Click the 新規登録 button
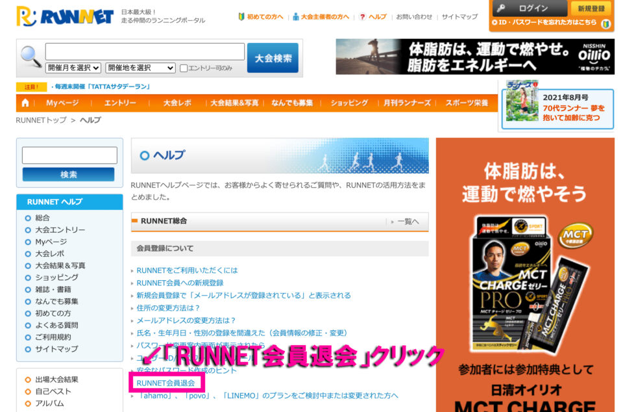The width and height of the screenshot is (623, 412). [591, 8]
